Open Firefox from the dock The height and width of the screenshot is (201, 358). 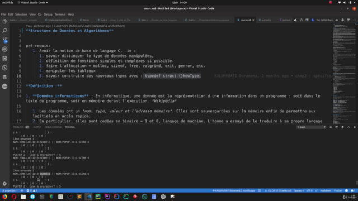[4, 197]
